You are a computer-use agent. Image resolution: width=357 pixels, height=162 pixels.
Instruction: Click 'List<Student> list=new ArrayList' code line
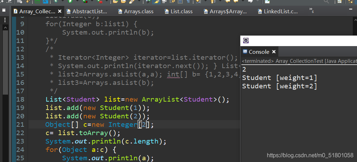coord(137,100)
